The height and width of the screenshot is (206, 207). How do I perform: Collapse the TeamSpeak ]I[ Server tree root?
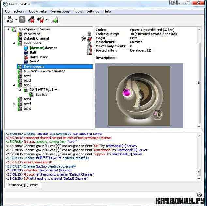pos(8,29)
